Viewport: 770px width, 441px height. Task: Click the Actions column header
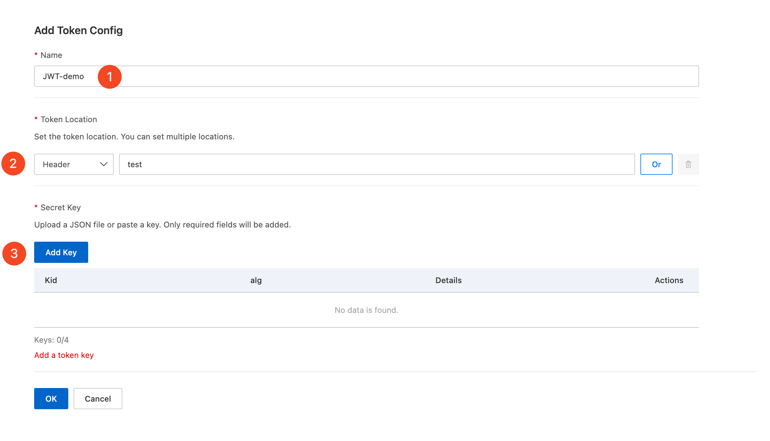(x=669, y=280)
